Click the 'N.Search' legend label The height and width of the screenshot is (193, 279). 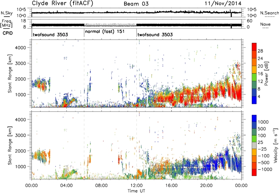[269, 13]
